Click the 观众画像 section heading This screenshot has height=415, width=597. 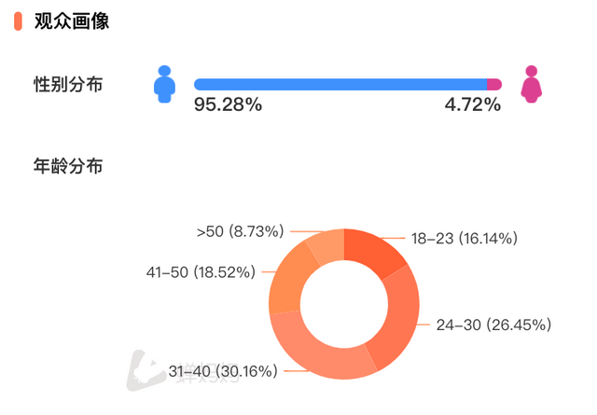click(72, 21)
